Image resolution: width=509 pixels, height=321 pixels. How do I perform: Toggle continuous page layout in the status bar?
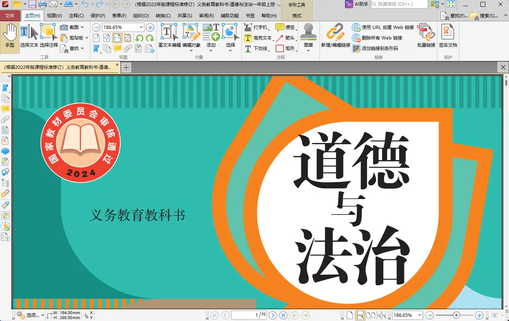(360, 315)
